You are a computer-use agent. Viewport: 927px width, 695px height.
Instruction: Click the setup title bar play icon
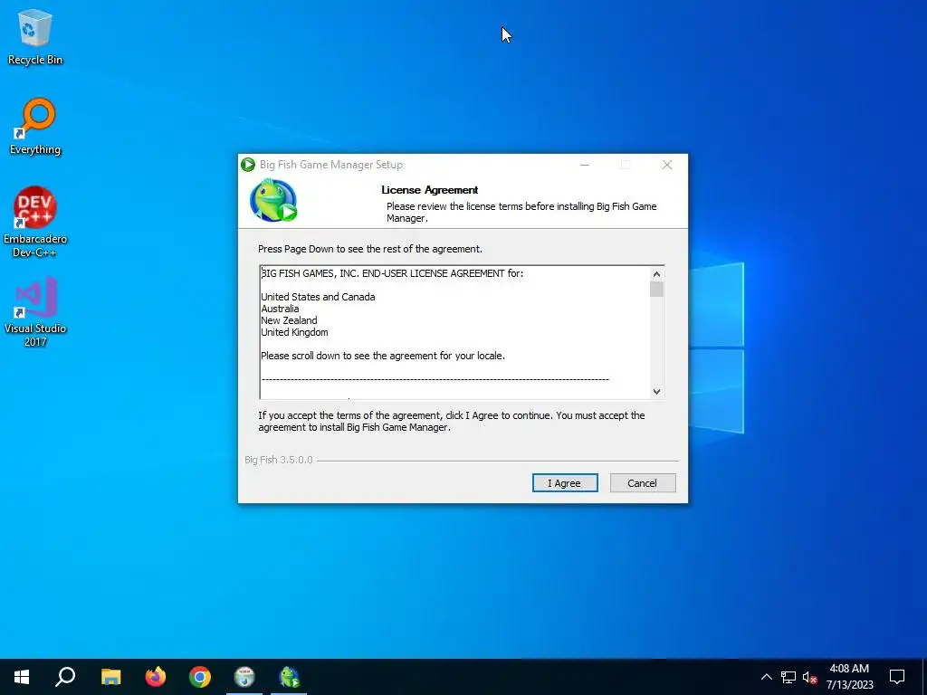pyautogui.click(x=248, y=165)
